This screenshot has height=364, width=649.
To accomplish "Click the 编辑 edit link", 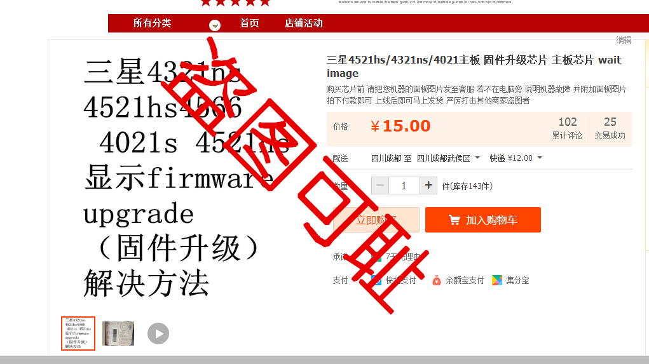I will coord(624,40).
